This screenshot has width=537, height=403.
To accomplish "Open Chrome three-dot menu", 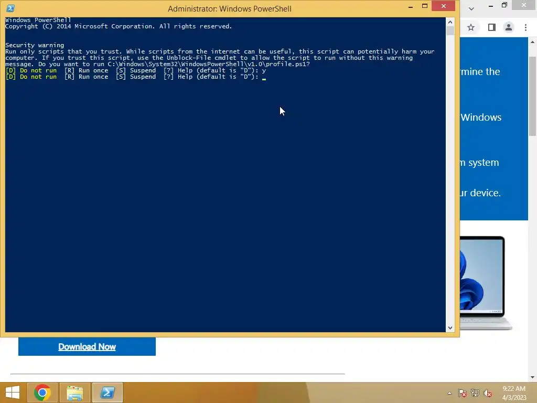I will point(525,27).
